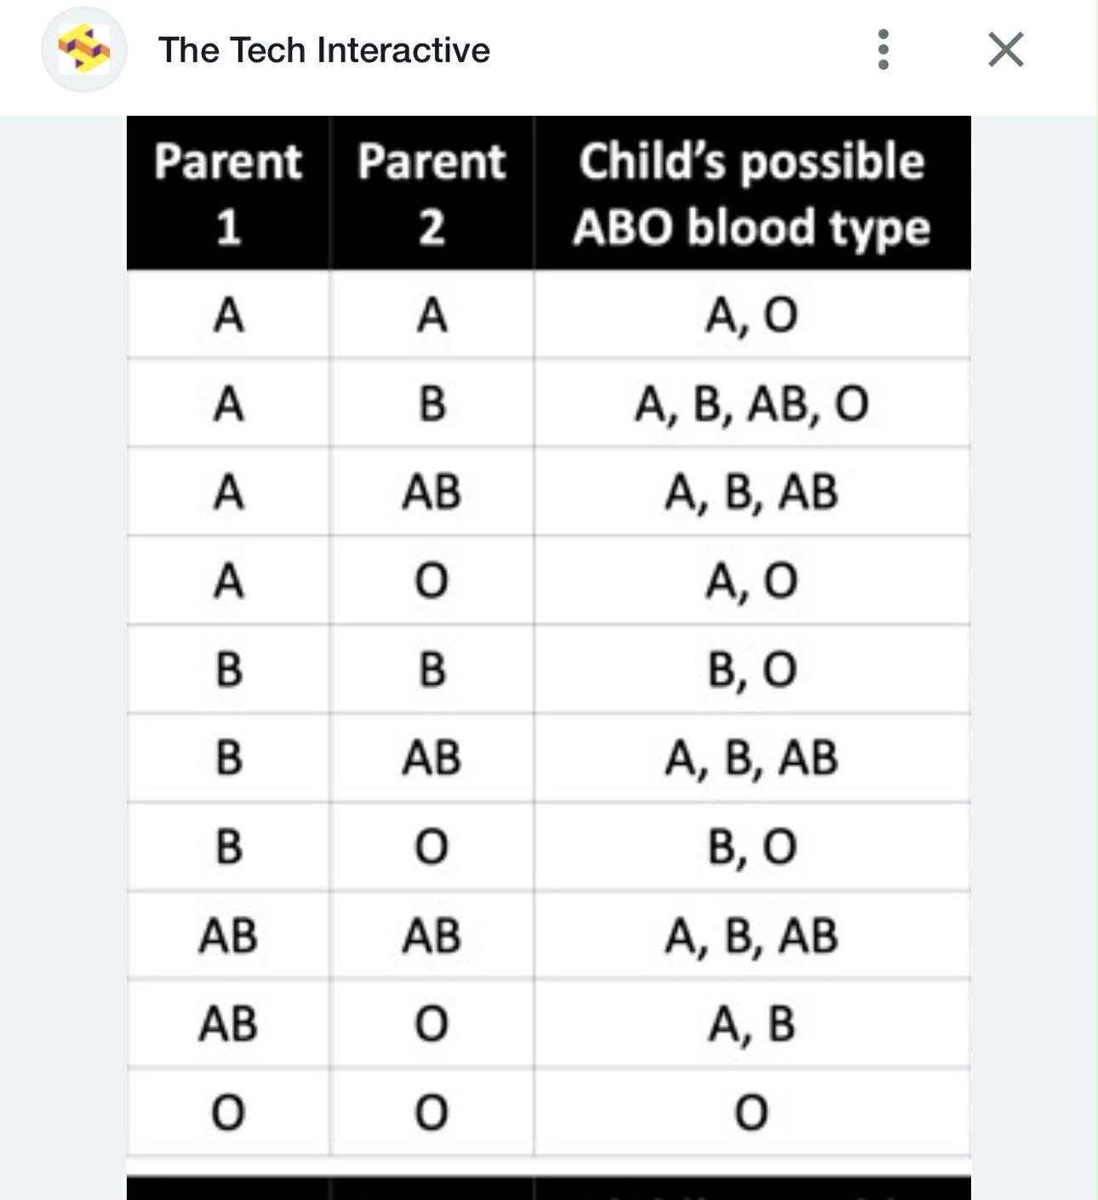Screen dimensions: 1098x1200
Task: Open the three-dot more options menu
Action: pyautogui.click(x=883, y=49)
